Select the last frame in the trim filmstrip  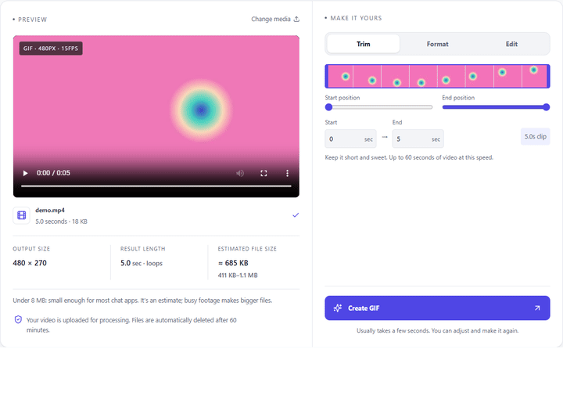(x=534, y=76)
